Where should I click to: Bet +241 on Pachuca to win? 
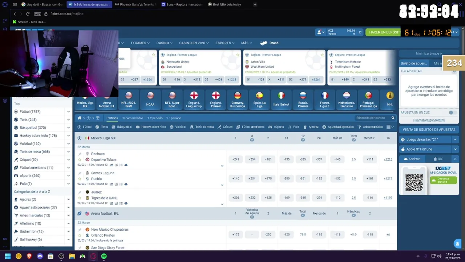(236, 159)
